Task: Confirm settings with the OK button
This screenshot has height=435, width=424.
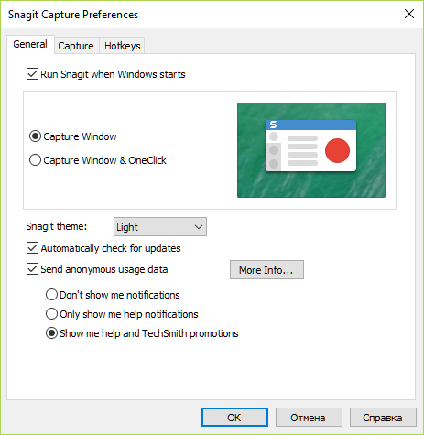Action: coord(234,418)
